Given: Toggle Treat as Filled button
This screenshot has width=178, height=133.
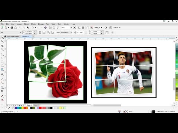Looking at the screenshot, I should [107, 33].
